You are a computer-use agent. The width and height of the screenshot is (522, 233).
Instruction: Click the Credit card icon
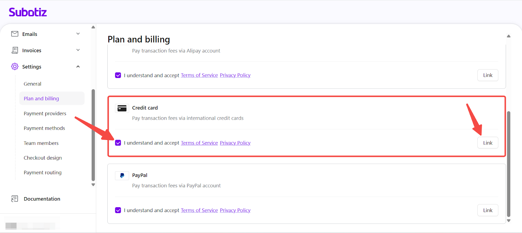coord(122,108)
